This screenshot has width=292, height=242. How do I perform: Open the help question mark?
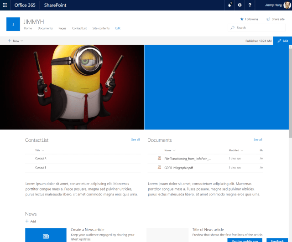(250, 5)
